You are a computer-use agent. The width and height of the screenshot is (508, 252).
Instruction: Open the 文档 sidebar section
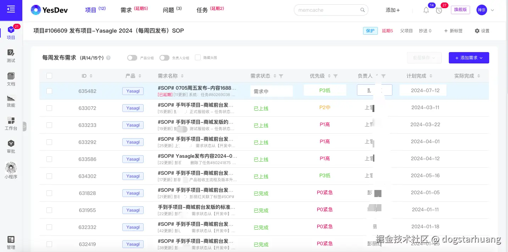click(11, 79)
